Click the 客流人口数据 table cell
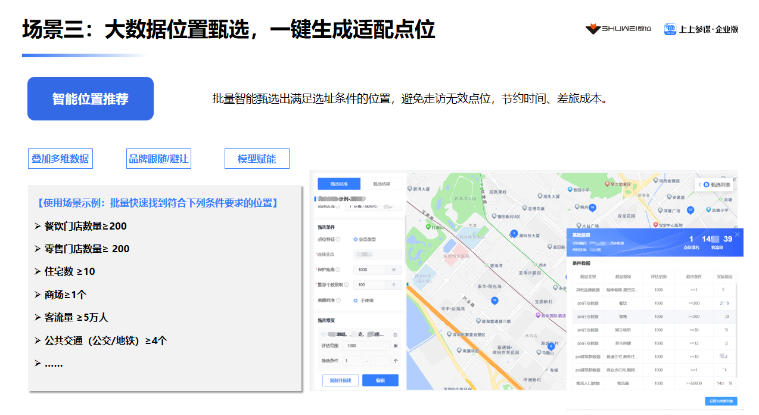 click(587, 384)
